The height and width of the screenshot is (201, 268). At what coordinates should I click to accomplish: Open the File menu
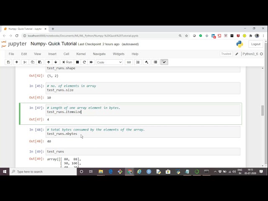click(11, 54)
